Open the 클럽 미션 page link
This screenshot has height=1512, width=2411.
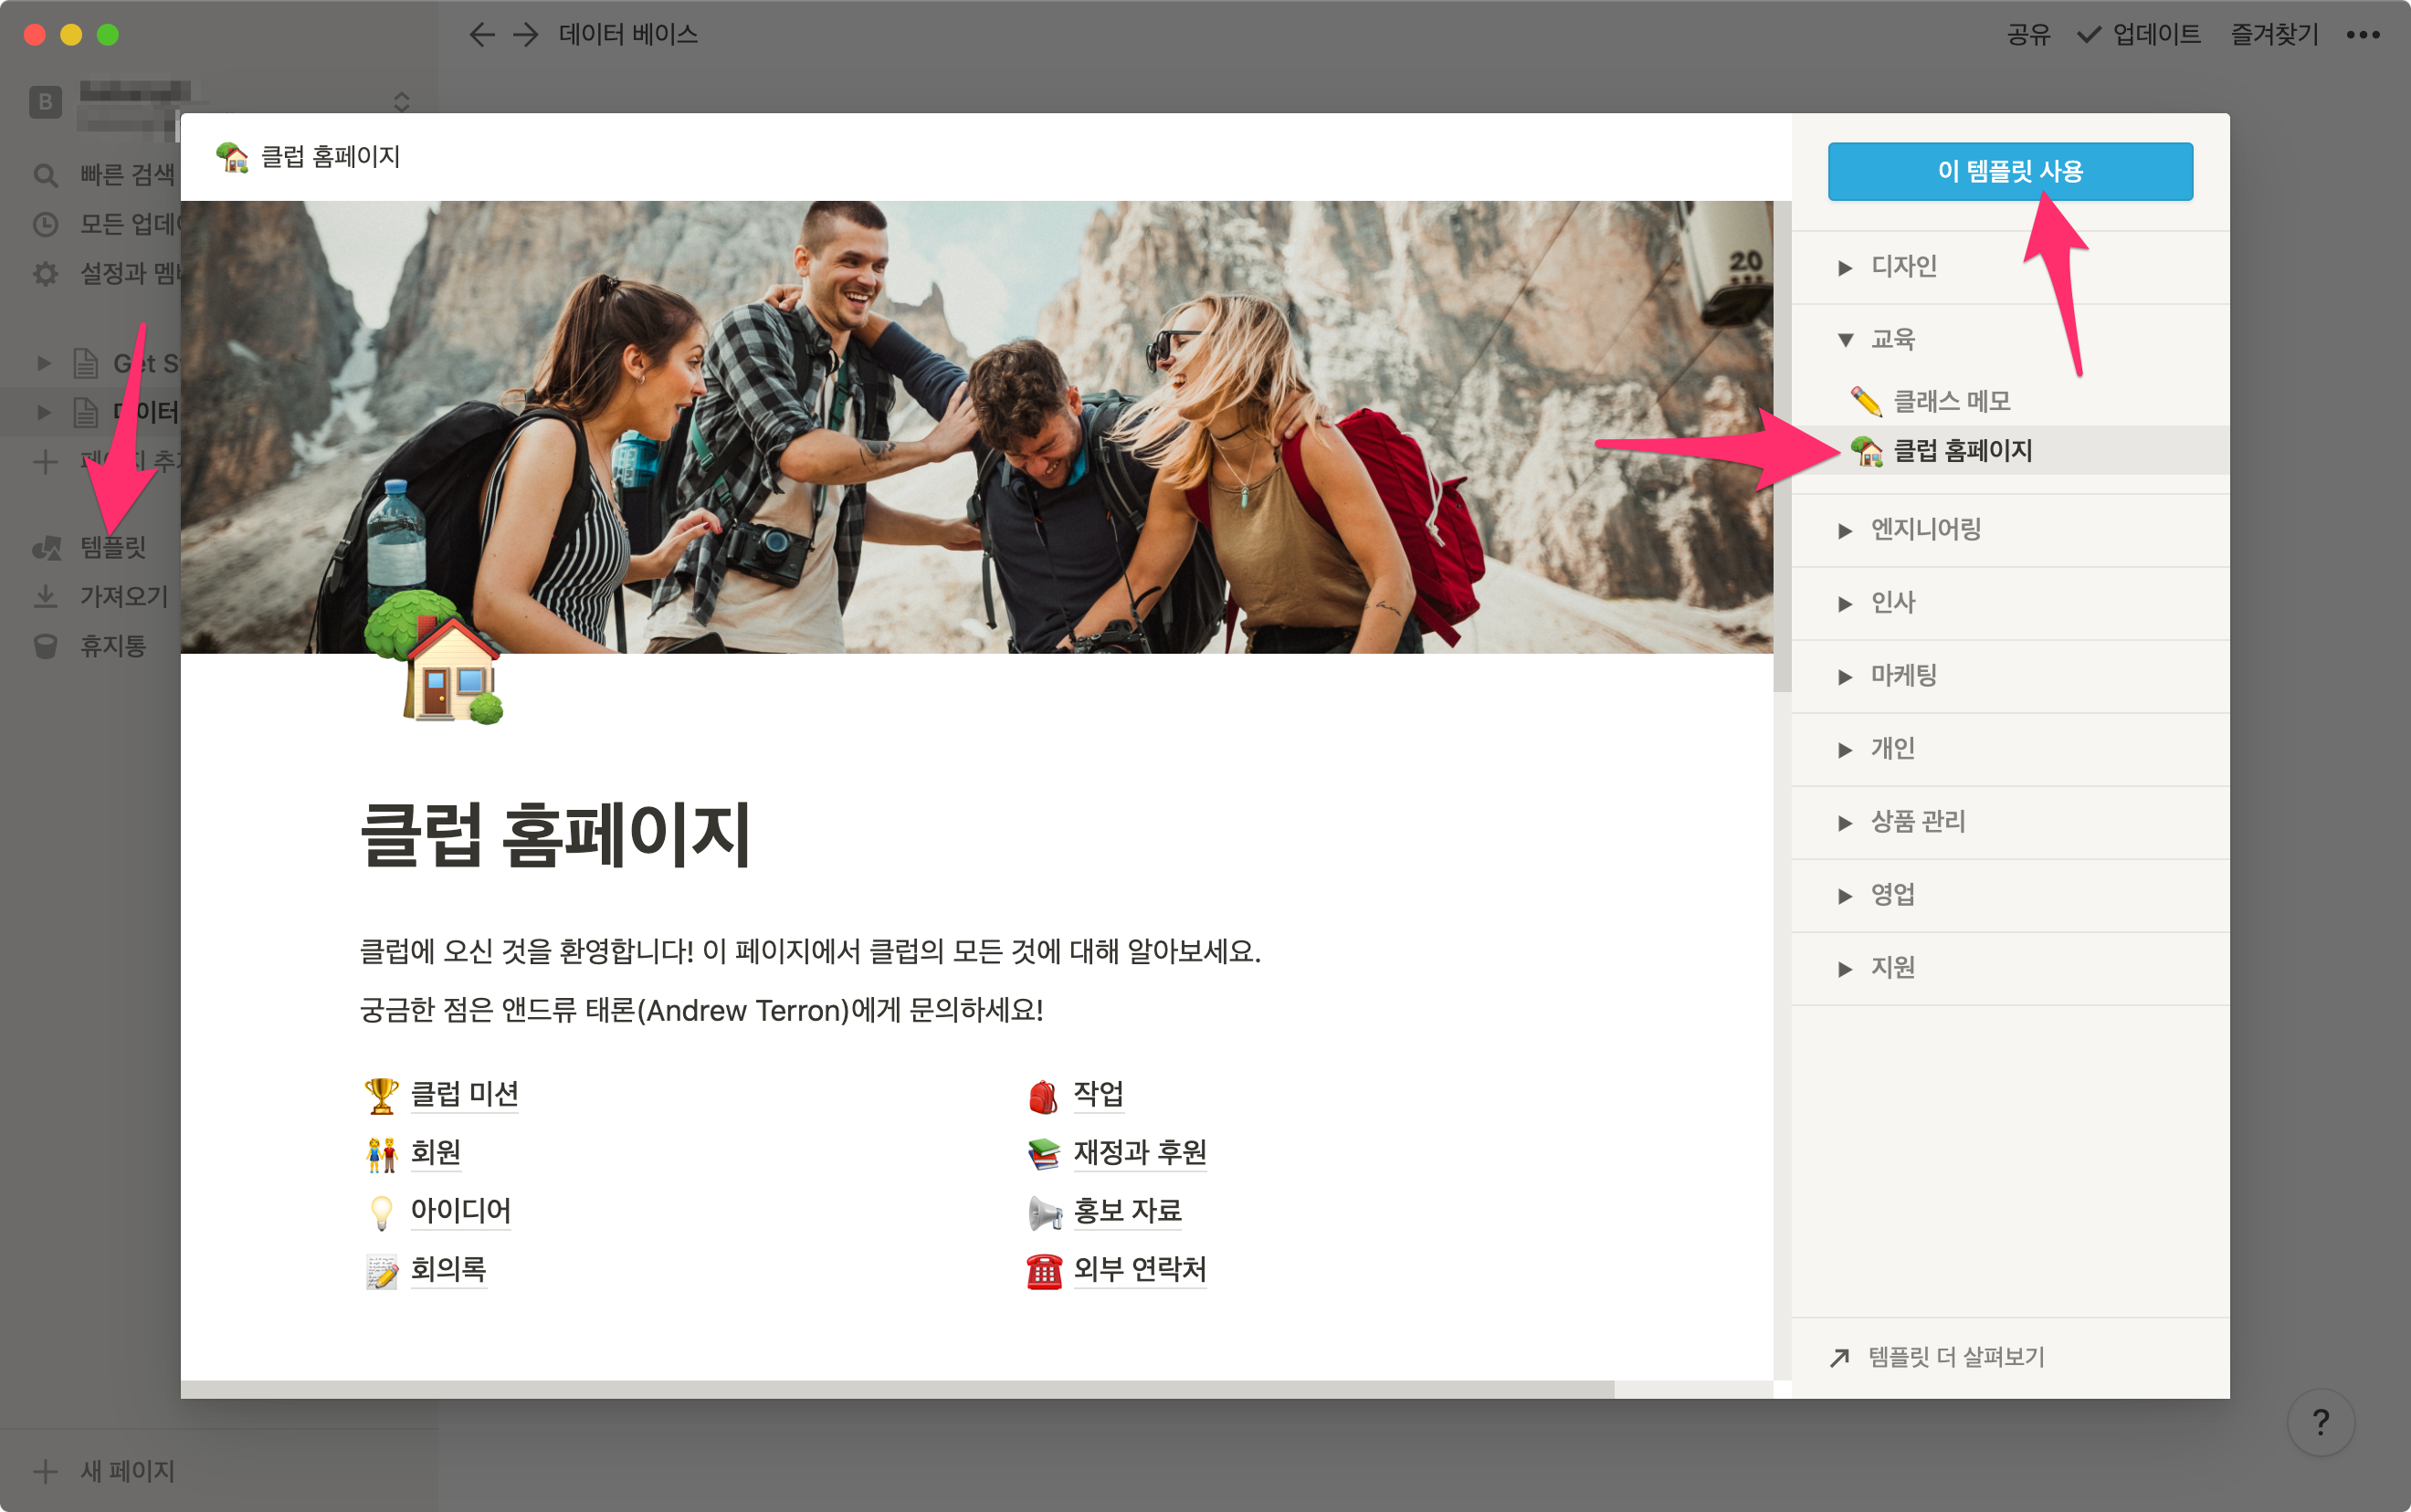[x=464, y=1094]
